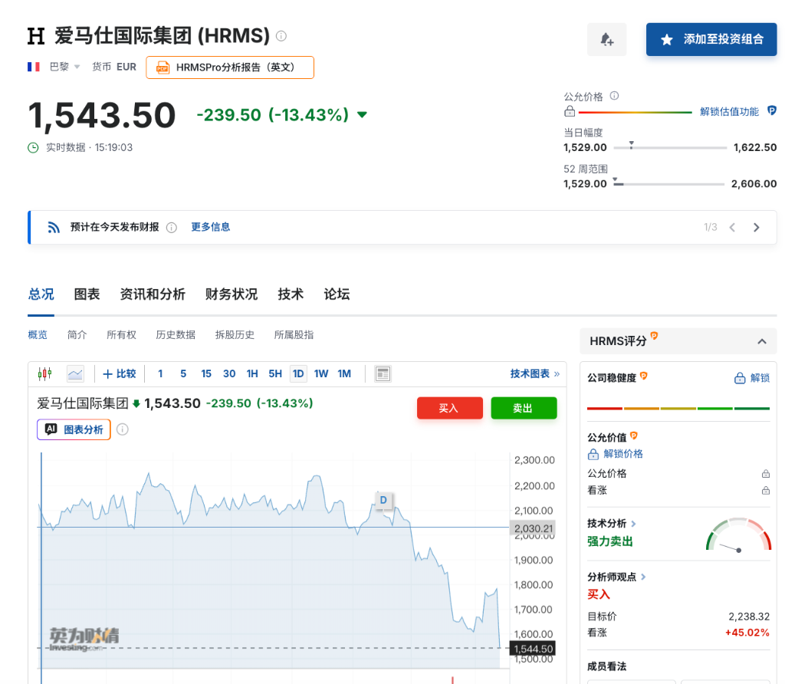Viewport: 785px width, 684px height.
Task: Set chart interval to 1 minute
Action: [x=160, y=374]
